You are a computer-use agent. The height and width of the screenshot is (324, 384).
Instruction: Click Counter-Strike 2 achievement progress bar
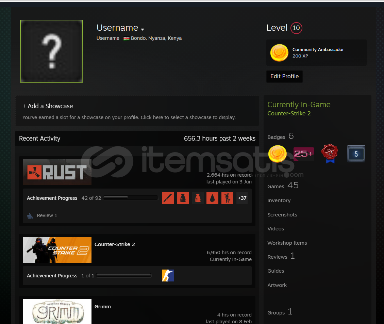coord(124,275)
